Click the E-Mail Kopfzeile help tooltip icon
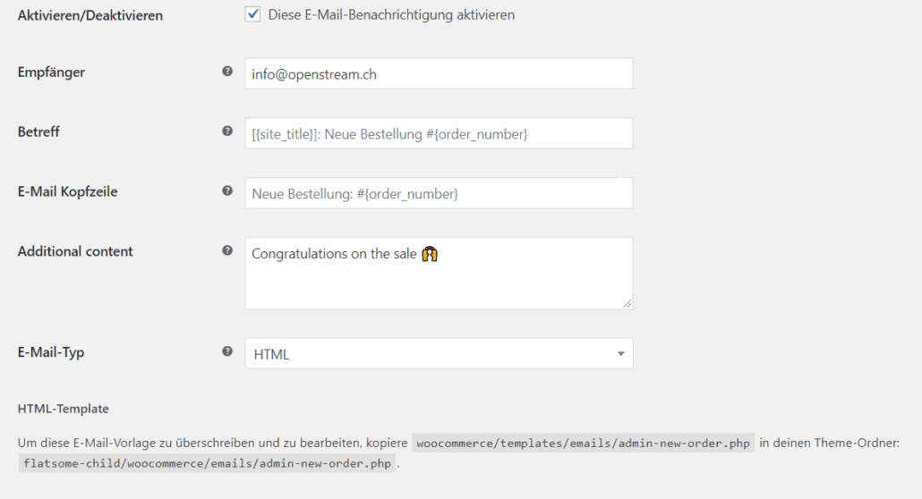The width and height of the screenshot is (922, 499). (227, 190)
